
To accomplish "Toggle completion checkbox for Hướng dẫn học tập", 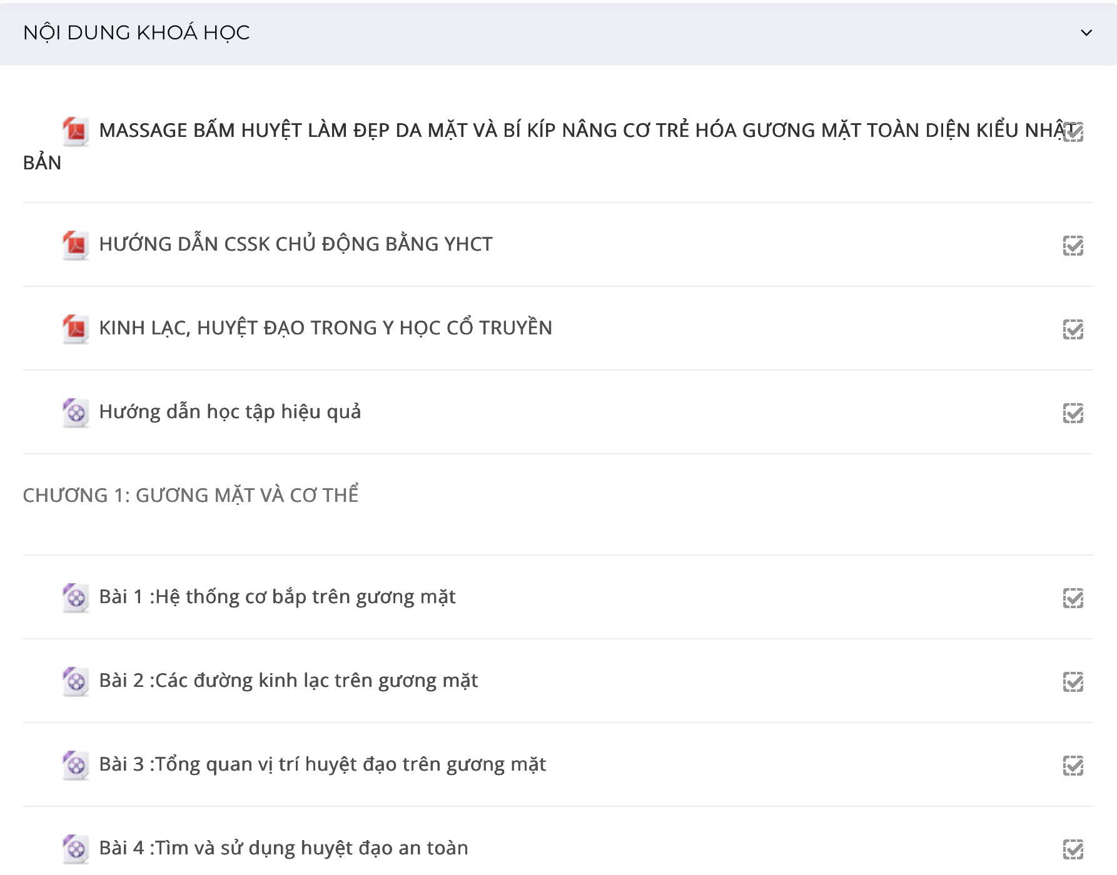I will pos(1073,413).
